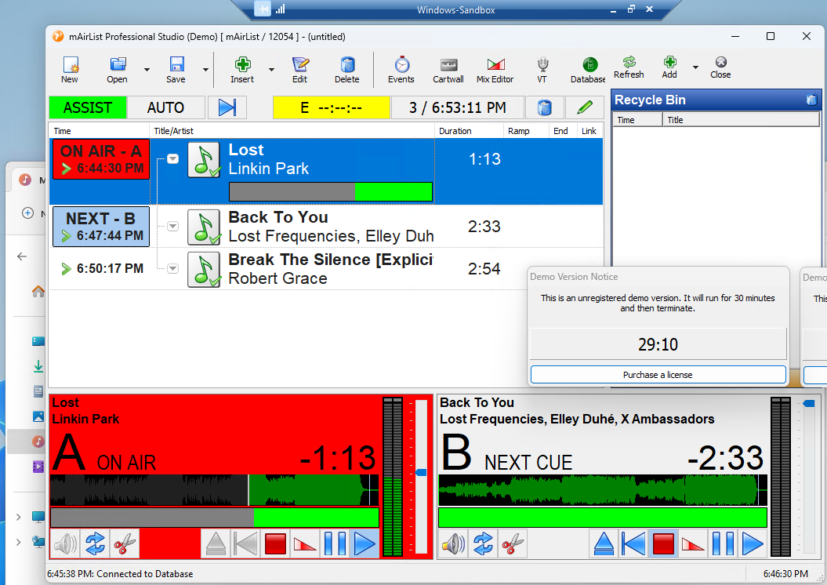827x585 pixels.
Task: Open the VT microphone tool
Action: coord(542,70)
